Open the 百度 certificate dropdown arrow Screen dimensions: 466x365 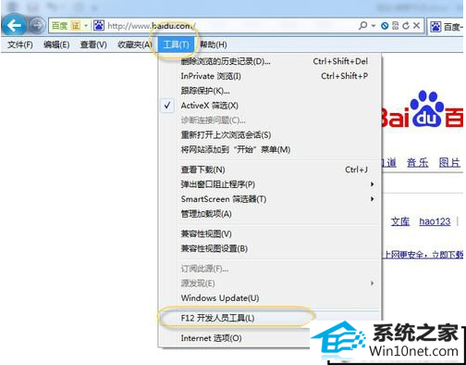86,26
